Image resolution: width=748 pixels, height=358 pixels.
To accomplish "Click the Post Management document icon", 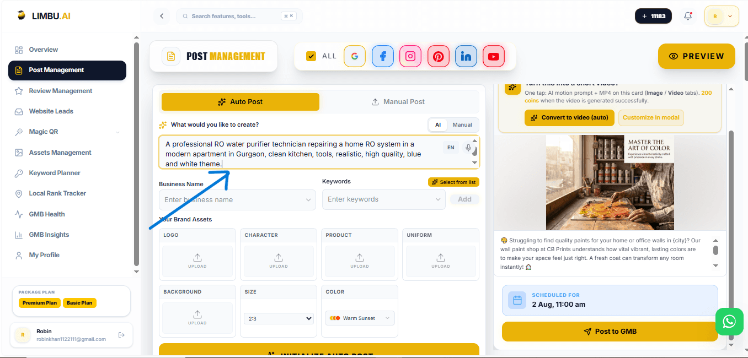I will click(171, 56).
